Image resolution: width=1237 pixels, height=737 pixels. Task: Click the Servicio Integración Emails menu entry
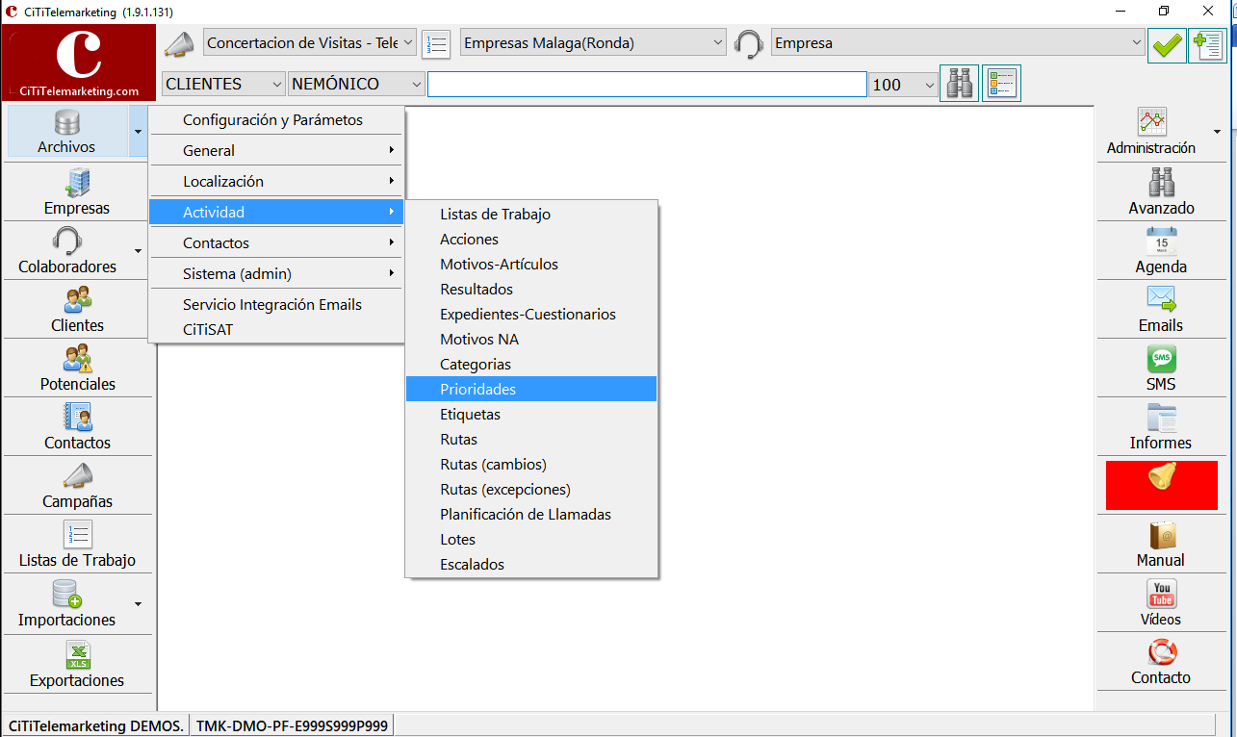point(276,305)
